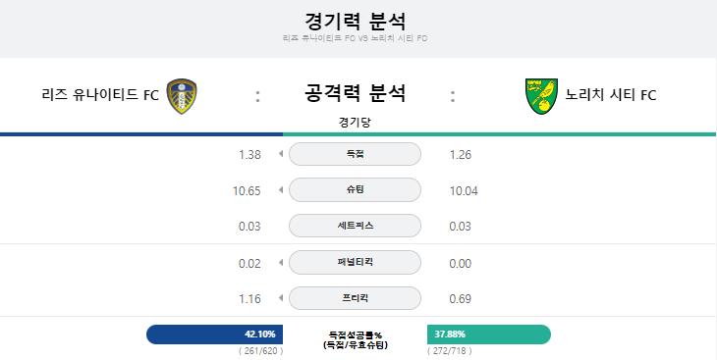Select the 득점 stat pill
Screen dimensions: 717x360
click(355, 154)
